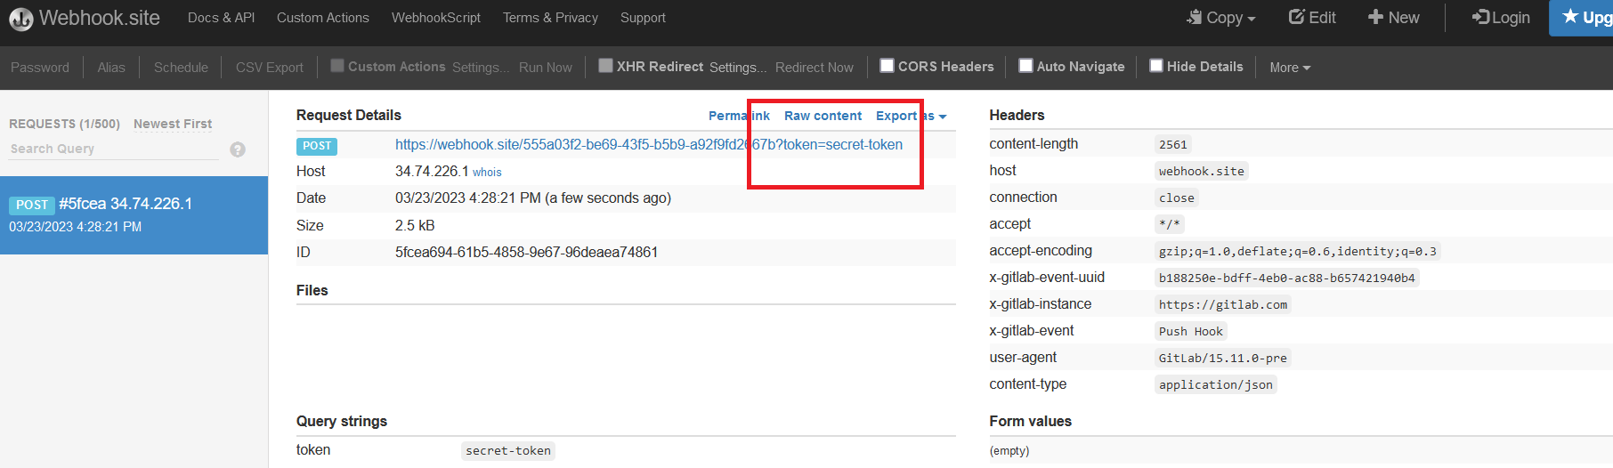Viewport: 1613px width, 468px height.
Task: Click the Search Query input field
Action: point(113,149)
